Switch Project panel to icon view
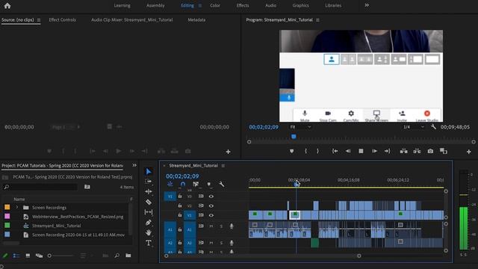Image resolution: width=478 pixels, height=269 pixels. click(x=28, y=256)
